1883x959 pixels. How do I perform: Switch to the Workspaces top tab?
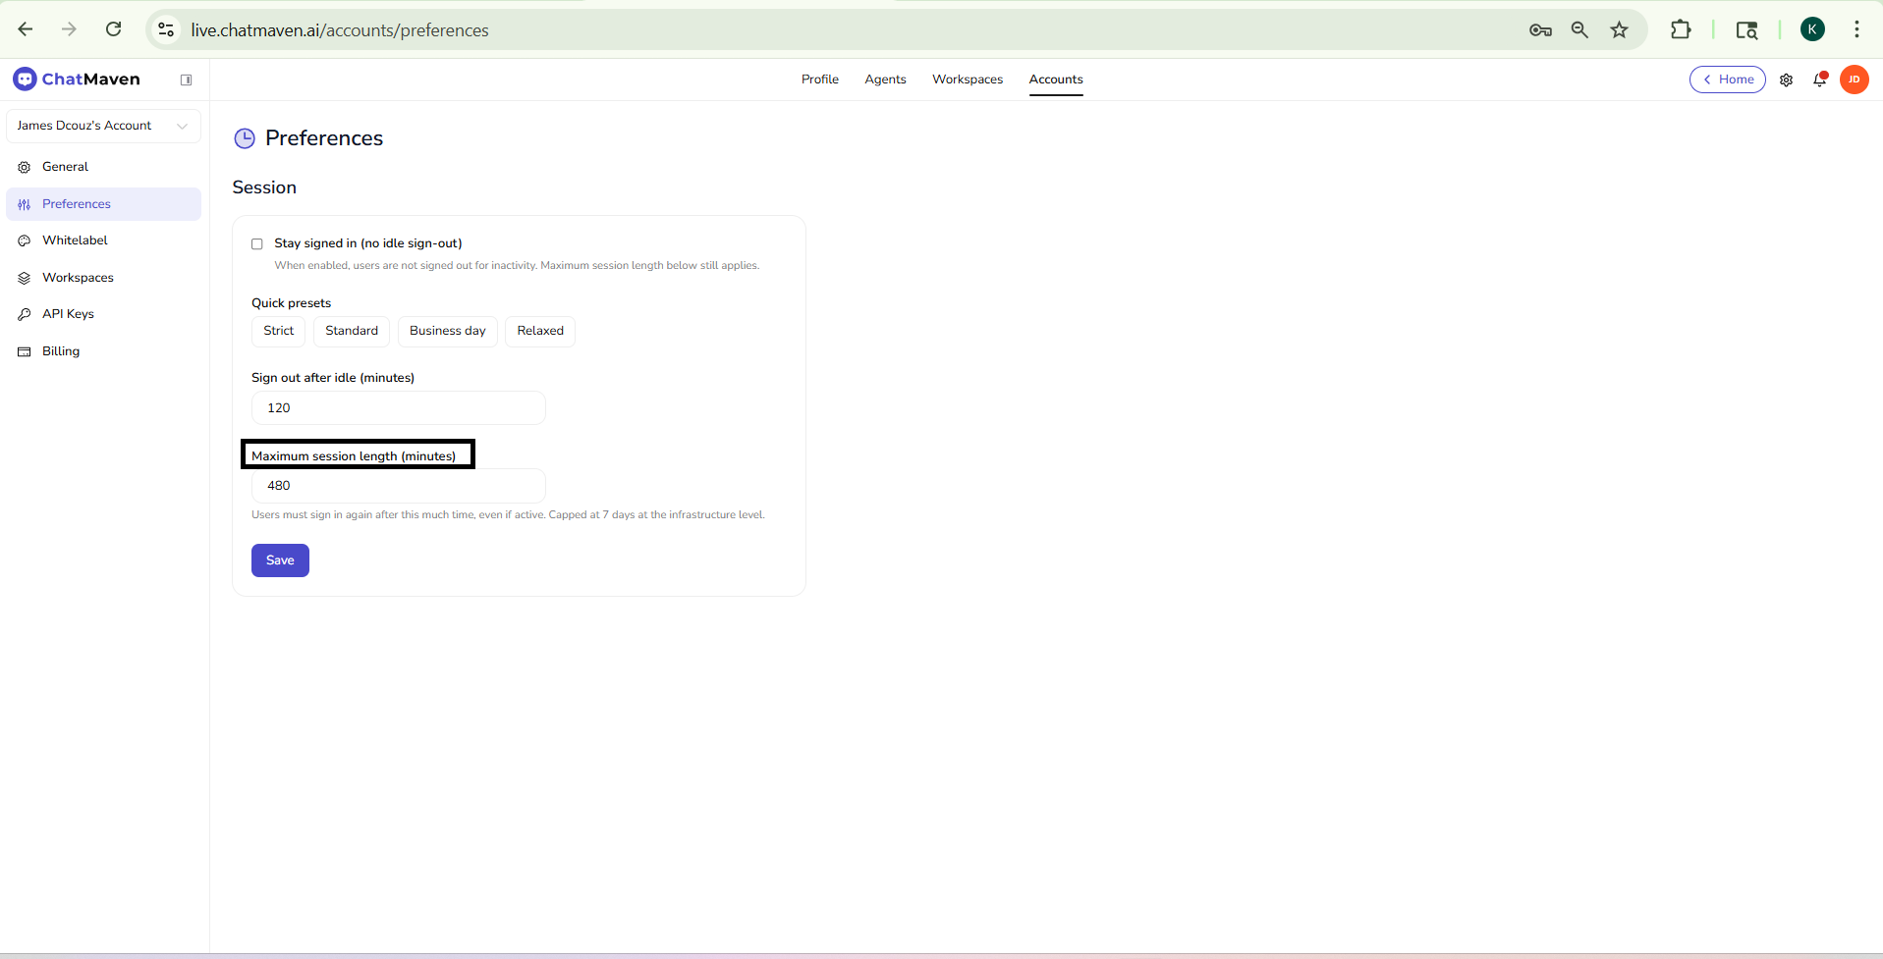pyautogui.click(x=967, y=80)
